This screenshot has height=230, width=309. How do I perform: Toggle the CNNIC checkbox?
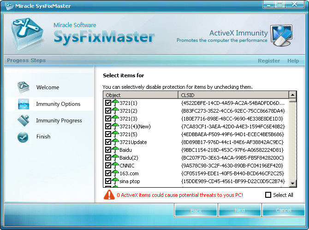(108, 166)
